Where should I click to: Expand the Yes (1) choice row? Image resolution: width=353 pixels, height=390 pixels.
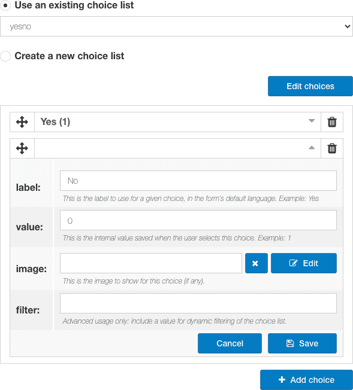tap(312, 121)
